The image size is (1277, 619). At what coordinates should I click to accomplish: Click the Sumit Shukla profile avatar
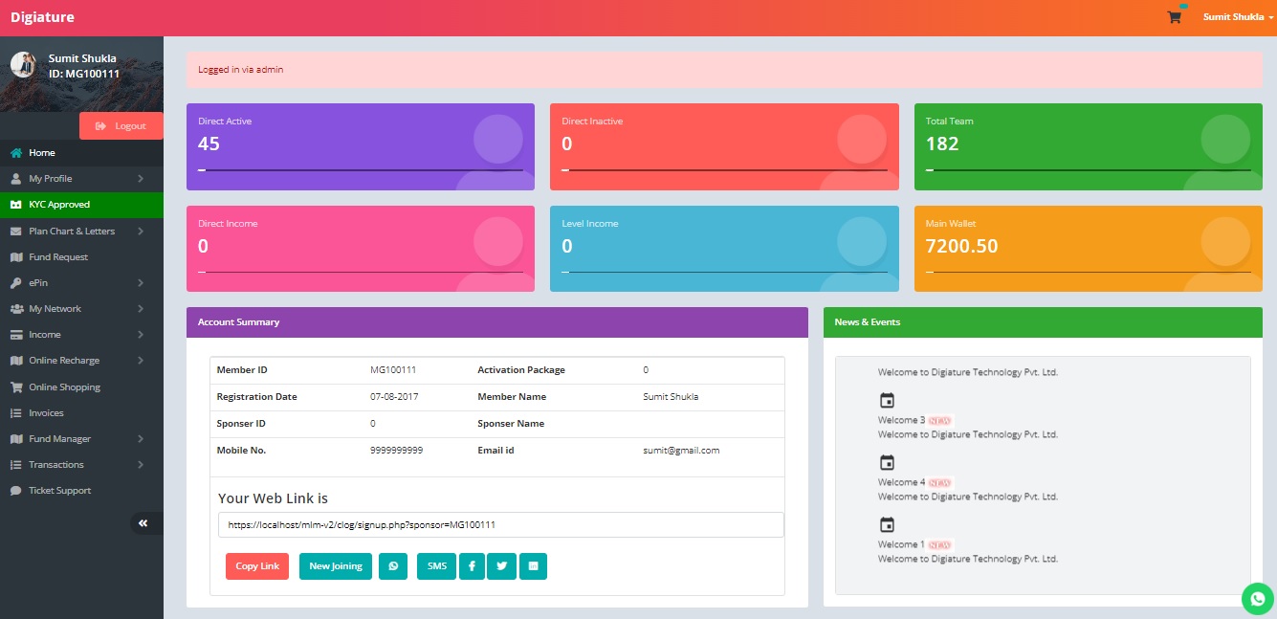(x=23, y=65)
